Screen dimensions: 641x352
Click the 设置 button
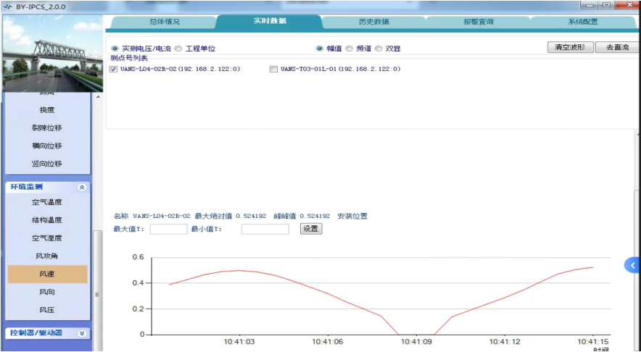310,229
